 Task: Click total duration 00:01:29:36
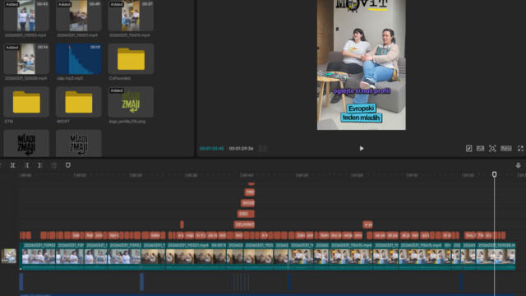pyautogui.click(x=241, y=148)
